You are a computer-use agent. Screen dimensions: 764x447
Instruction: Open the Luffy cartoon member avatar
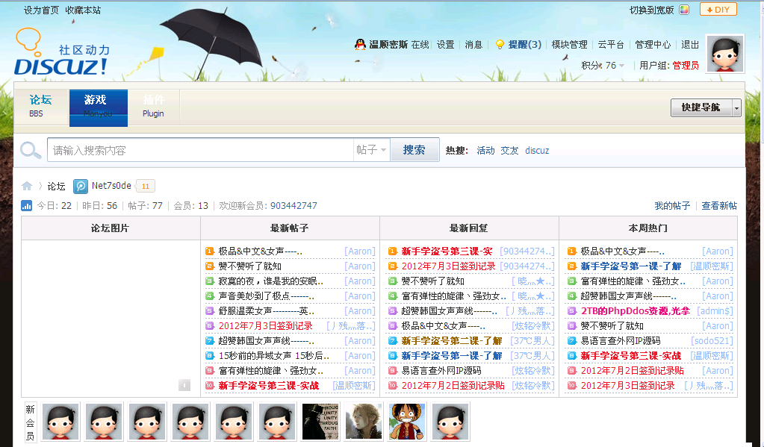(407, 422)
